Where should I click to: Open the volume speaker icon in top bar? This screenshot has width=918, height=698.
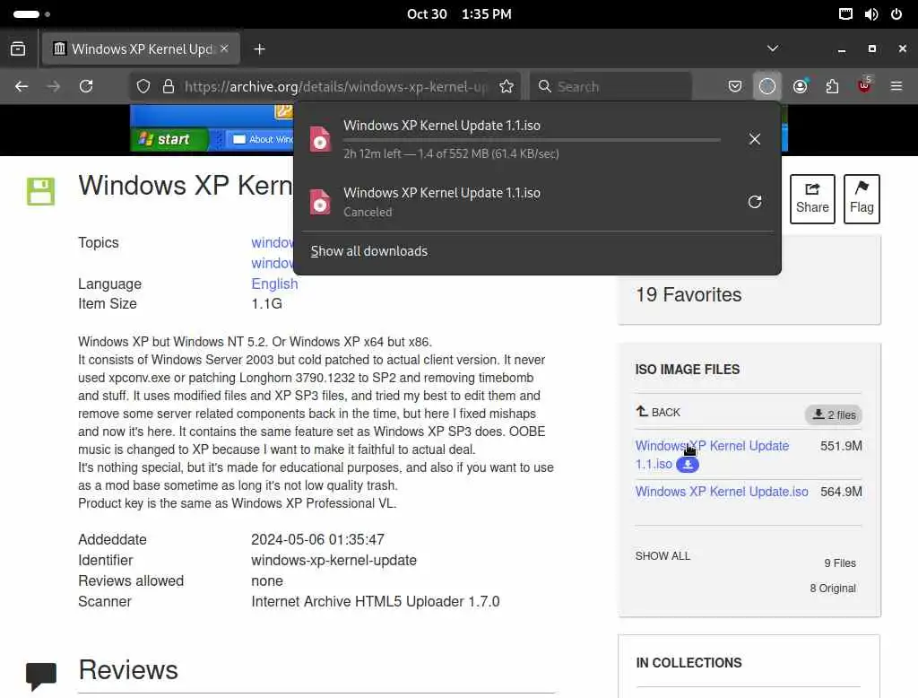pyautogui.click(x=871, y=14)
